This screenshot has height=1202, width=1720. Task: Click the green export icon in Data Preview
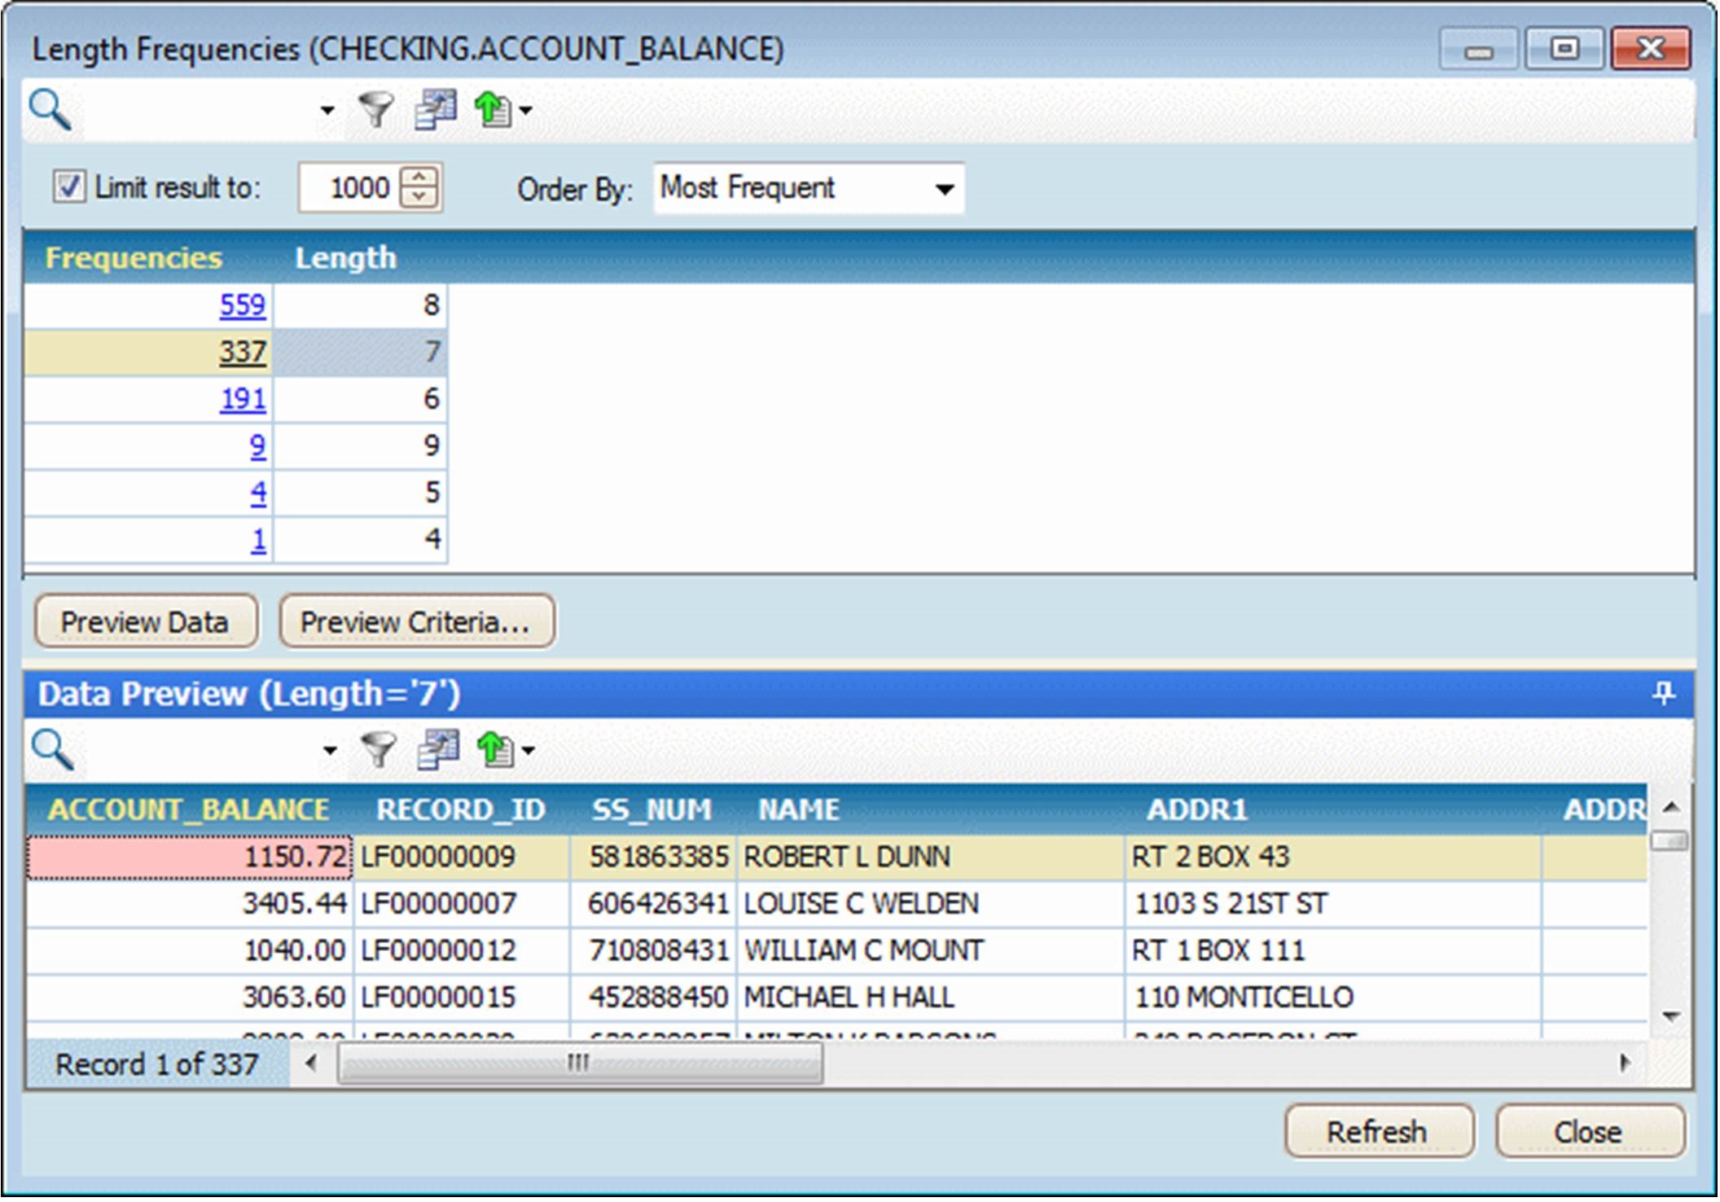pos(495,750)
